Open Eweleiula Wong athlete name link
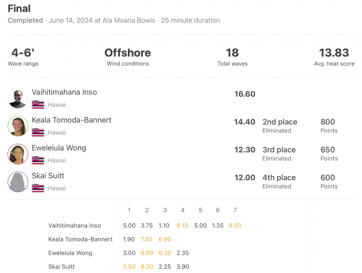Viewport: 362px width, 273px height. tap(59, 148)
